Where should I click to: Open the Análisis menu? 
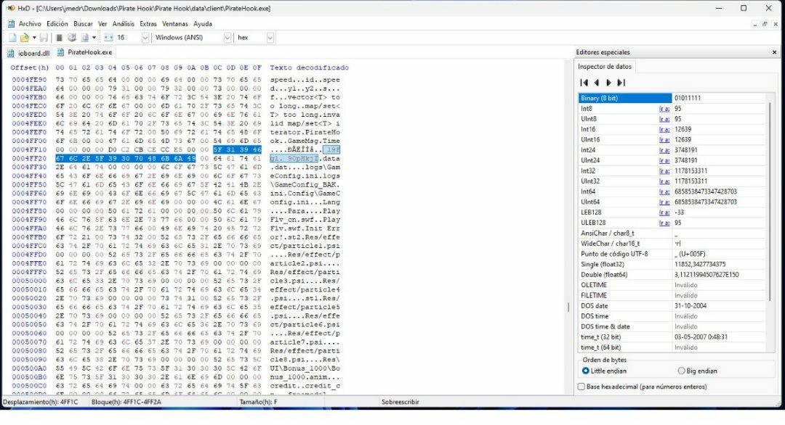123,24
